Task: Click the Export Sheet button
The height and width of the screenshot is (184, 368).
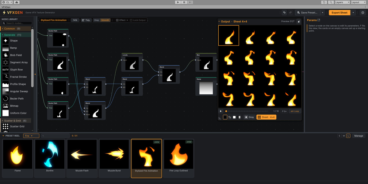Action: [339, 13]
